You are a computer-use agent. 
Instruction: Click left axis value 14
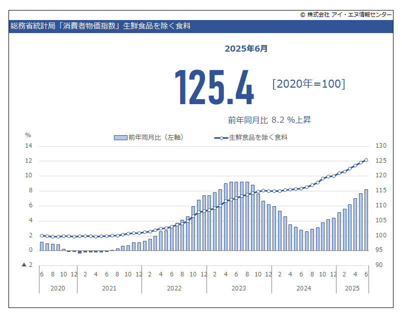(x=28, y=146)
